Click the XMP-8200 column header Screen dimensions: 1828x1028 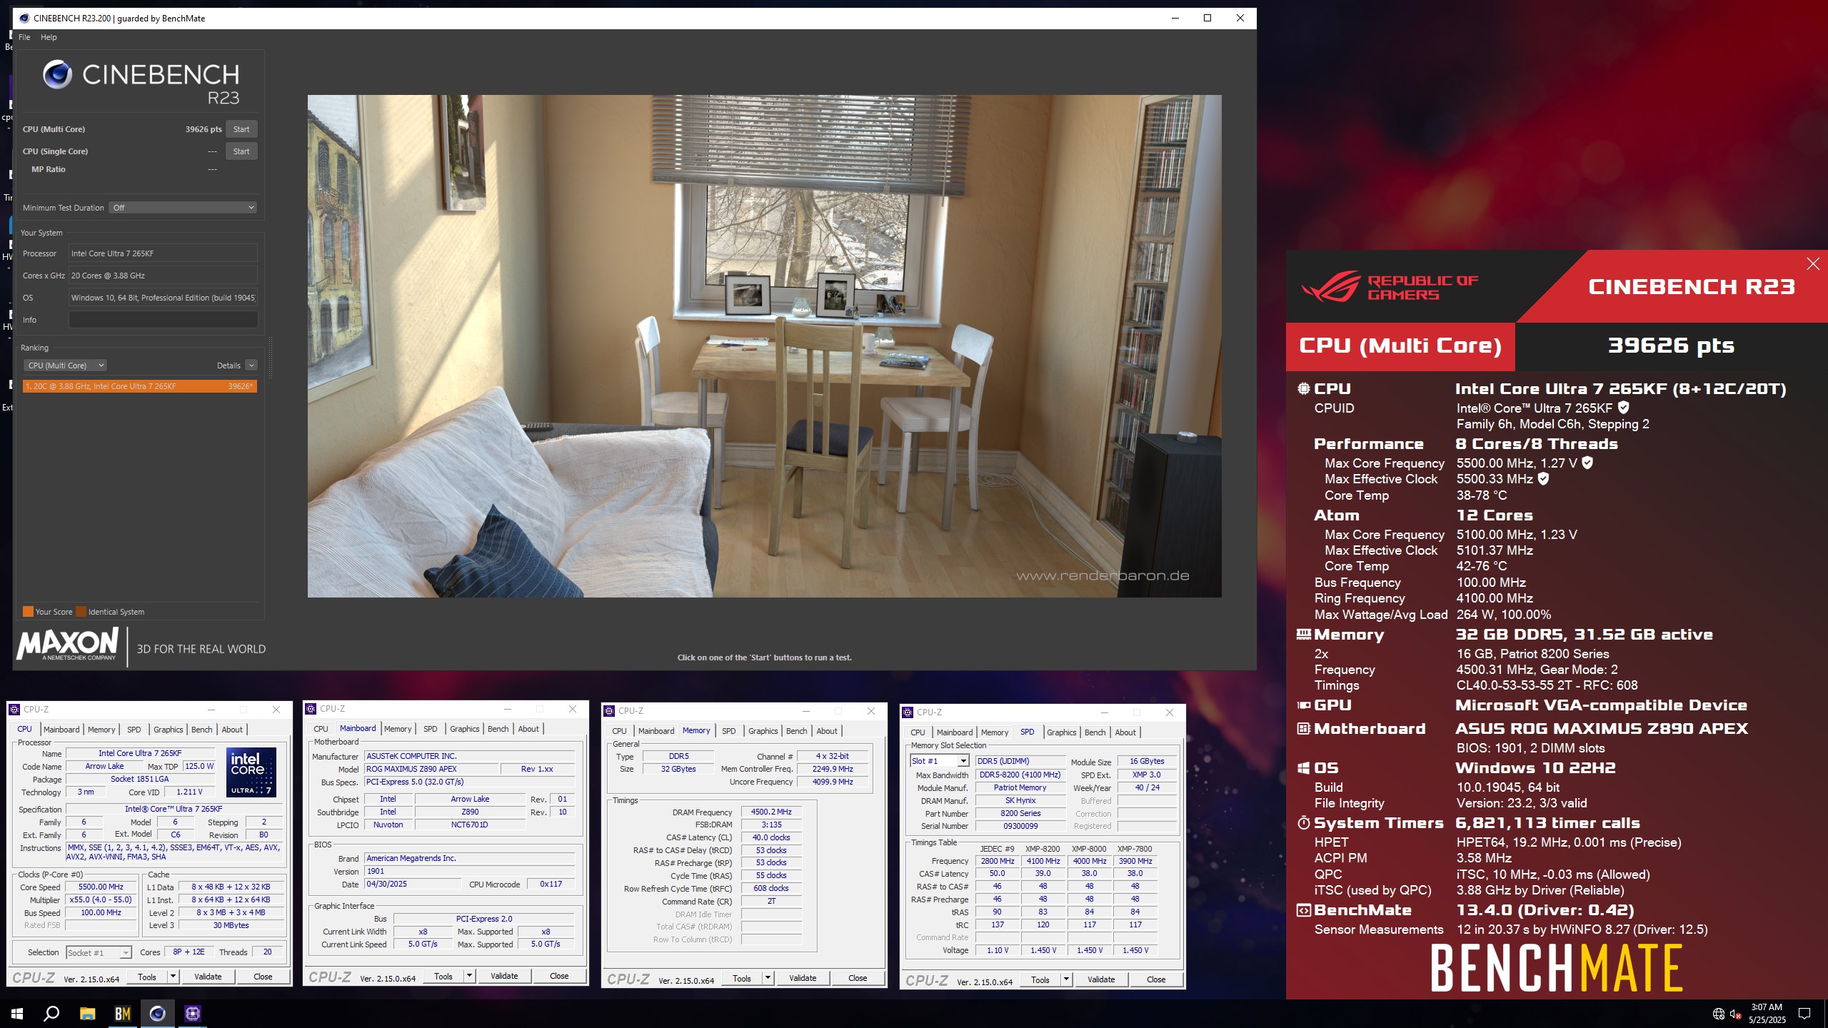[1043, 849]
